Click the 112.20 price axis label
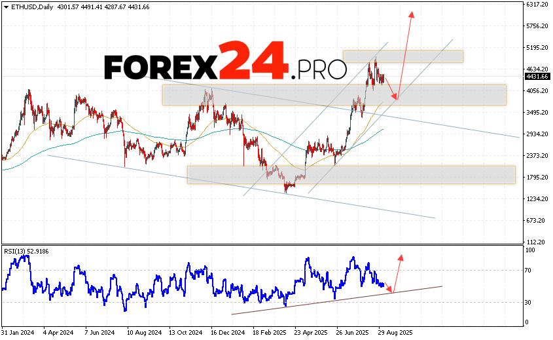 (x=537, y=241)
